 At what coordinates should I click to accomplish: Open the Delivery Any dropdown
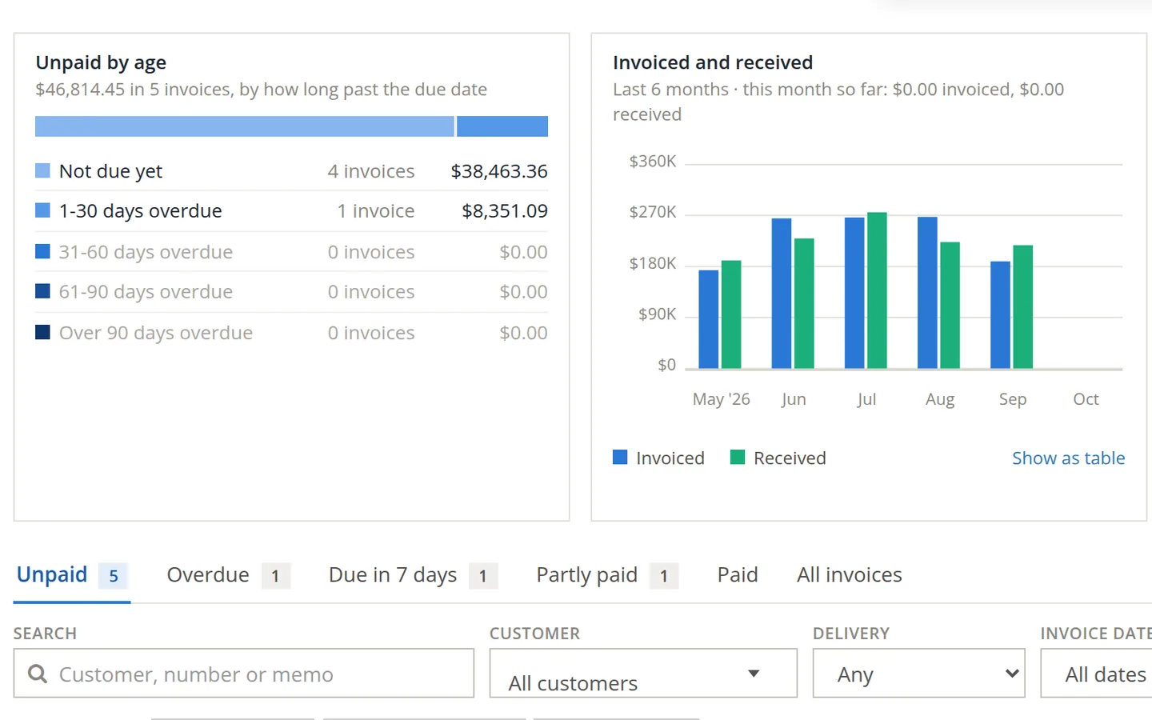click(918, 674)
